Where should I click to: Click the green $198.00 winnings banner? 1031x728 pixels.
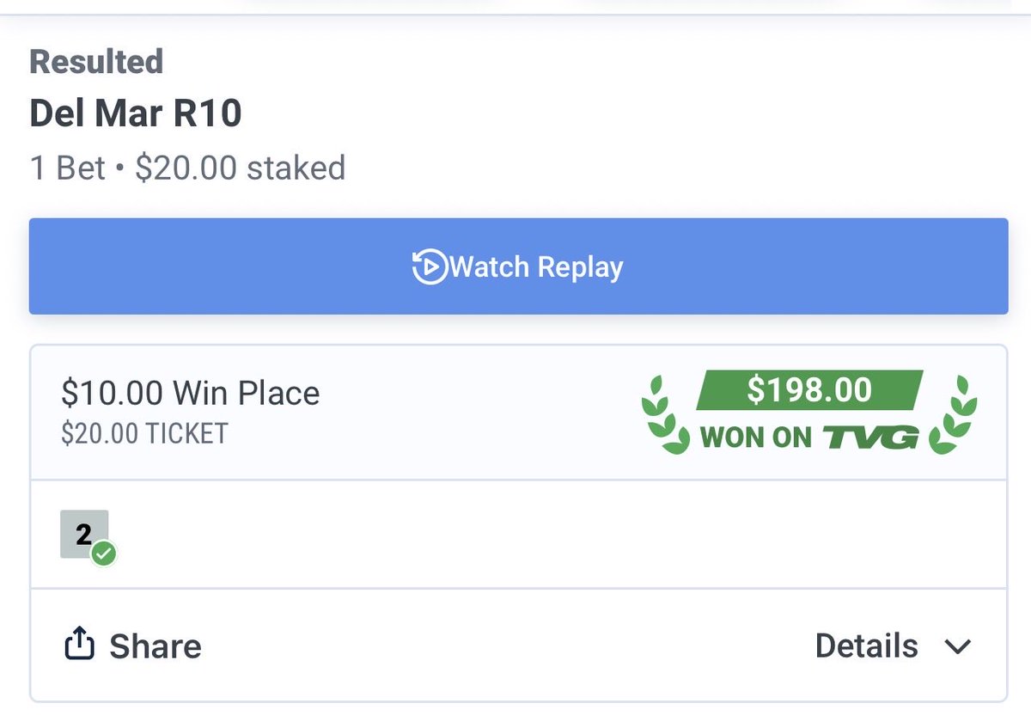[809, 390]
